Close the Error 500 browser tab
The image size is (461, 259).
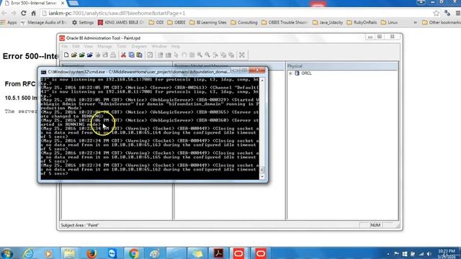tap(63, 3)
